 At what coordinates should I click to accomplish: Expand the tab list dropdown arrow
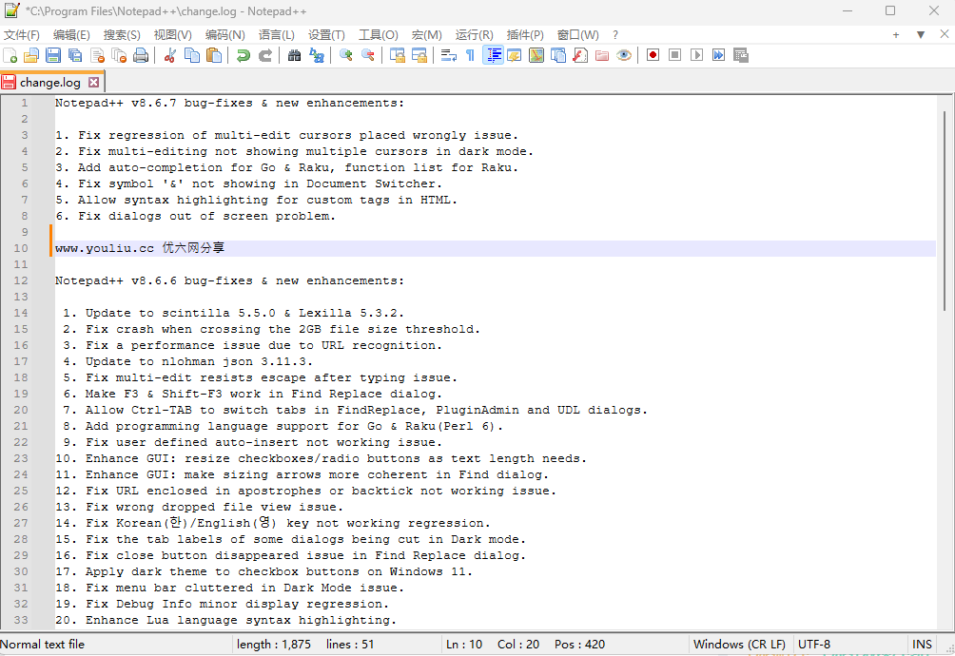click(x=921, y=34)
